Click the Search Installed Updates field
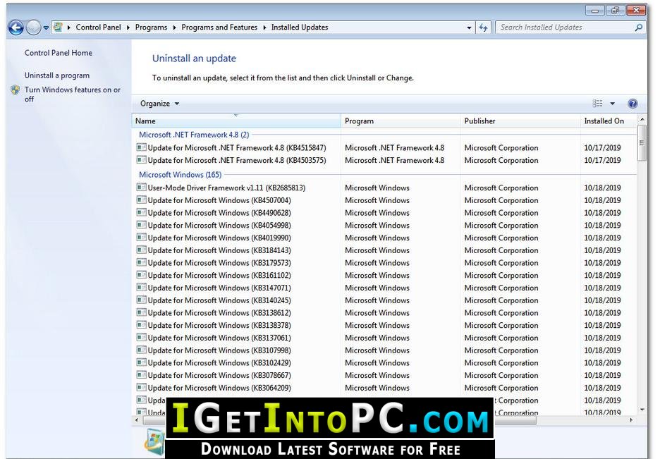The height and width of the screenshot is (459, 660). pyautogui.click(x=566, y=27)
